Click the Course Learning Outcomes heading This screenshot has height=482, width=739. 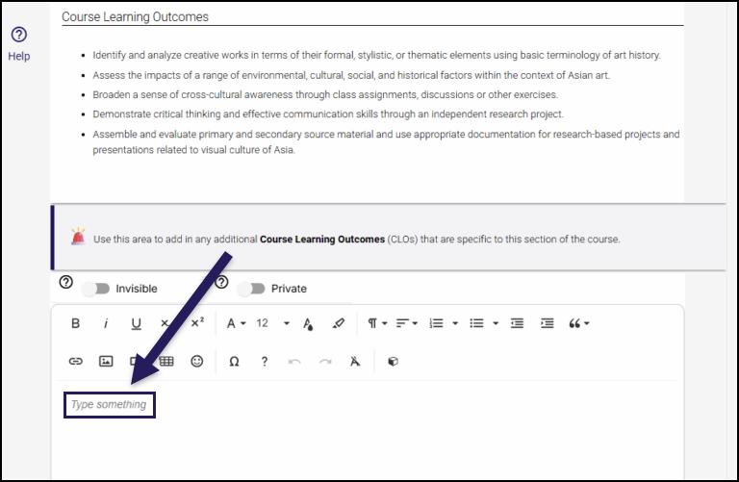click(135, 17)
